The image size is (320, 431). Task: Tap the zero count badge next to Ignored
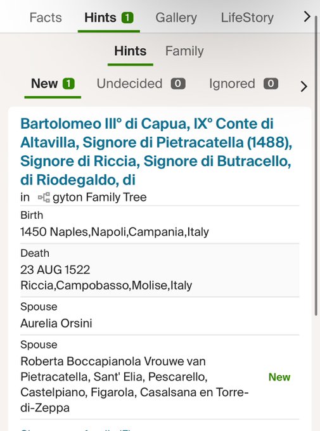click(x=271, y=84)
